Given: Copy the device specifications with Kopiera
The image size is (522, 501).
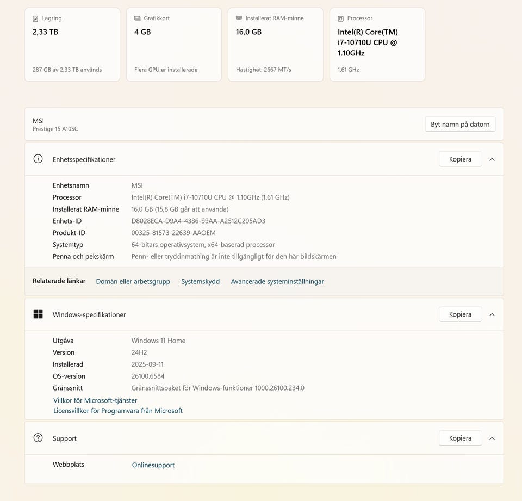Looking at the screenshot, I should [x=460, y=159].
